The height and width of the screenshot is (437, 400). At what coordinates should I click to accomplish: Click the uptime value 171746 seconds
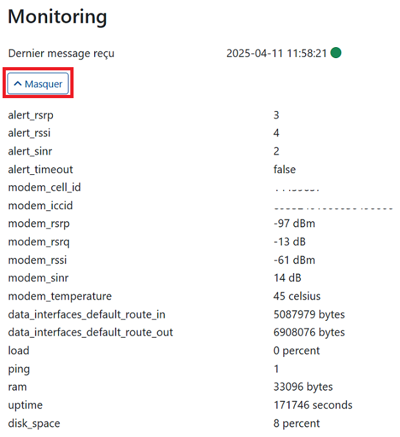point(313,405)
